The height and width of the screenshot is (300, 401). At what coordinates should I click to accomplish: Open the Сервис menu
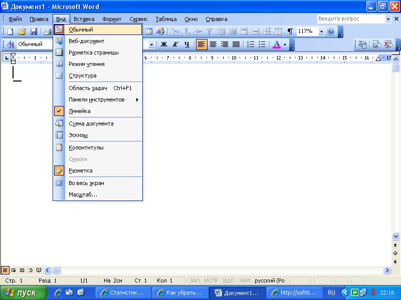click(x=138, y=19)
